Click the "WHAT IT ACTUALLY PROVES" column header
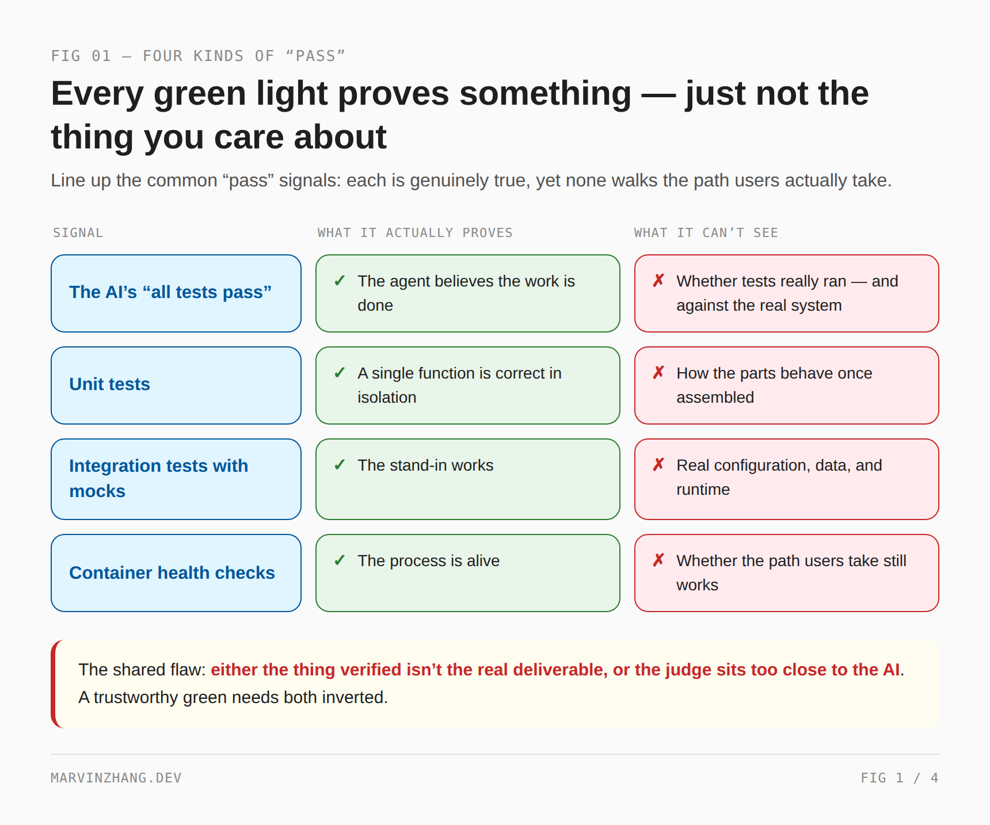 tap(415, 233)
